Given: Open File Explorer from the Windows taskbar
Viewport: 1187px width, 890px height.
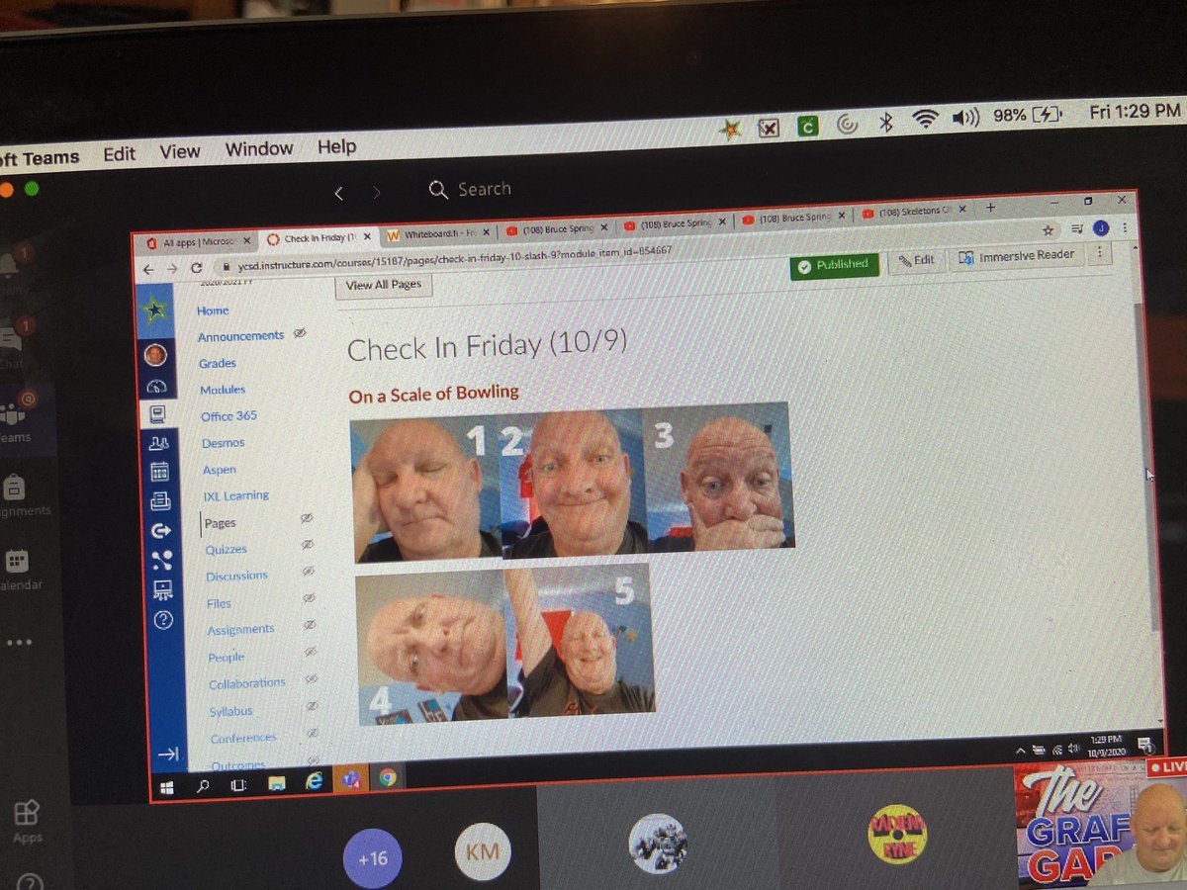Looking at the screenshot, I should tap(277, 783).
